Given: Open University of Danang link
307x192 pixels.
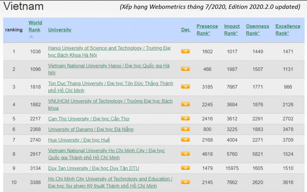Looking at the screenshot, I should click(91, 130).
